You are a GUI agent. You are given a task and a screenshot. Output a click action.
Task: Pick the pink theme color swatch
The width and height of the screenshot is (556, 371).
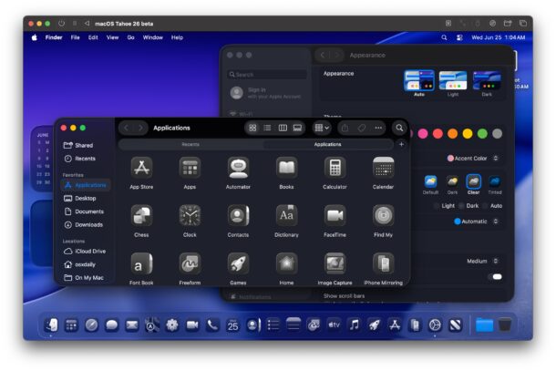coord(423,134)
